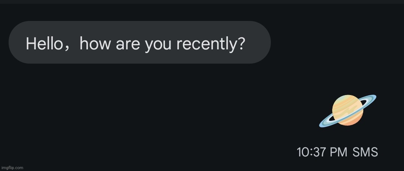Tap the Saturn planet emoji message
This screenshot has width=404, height=171.
coord(348,111)
